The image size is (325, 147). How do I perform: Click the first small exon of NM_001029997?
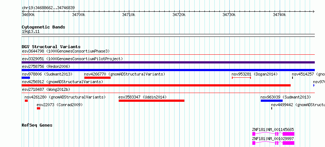click(x=254, y=143)
